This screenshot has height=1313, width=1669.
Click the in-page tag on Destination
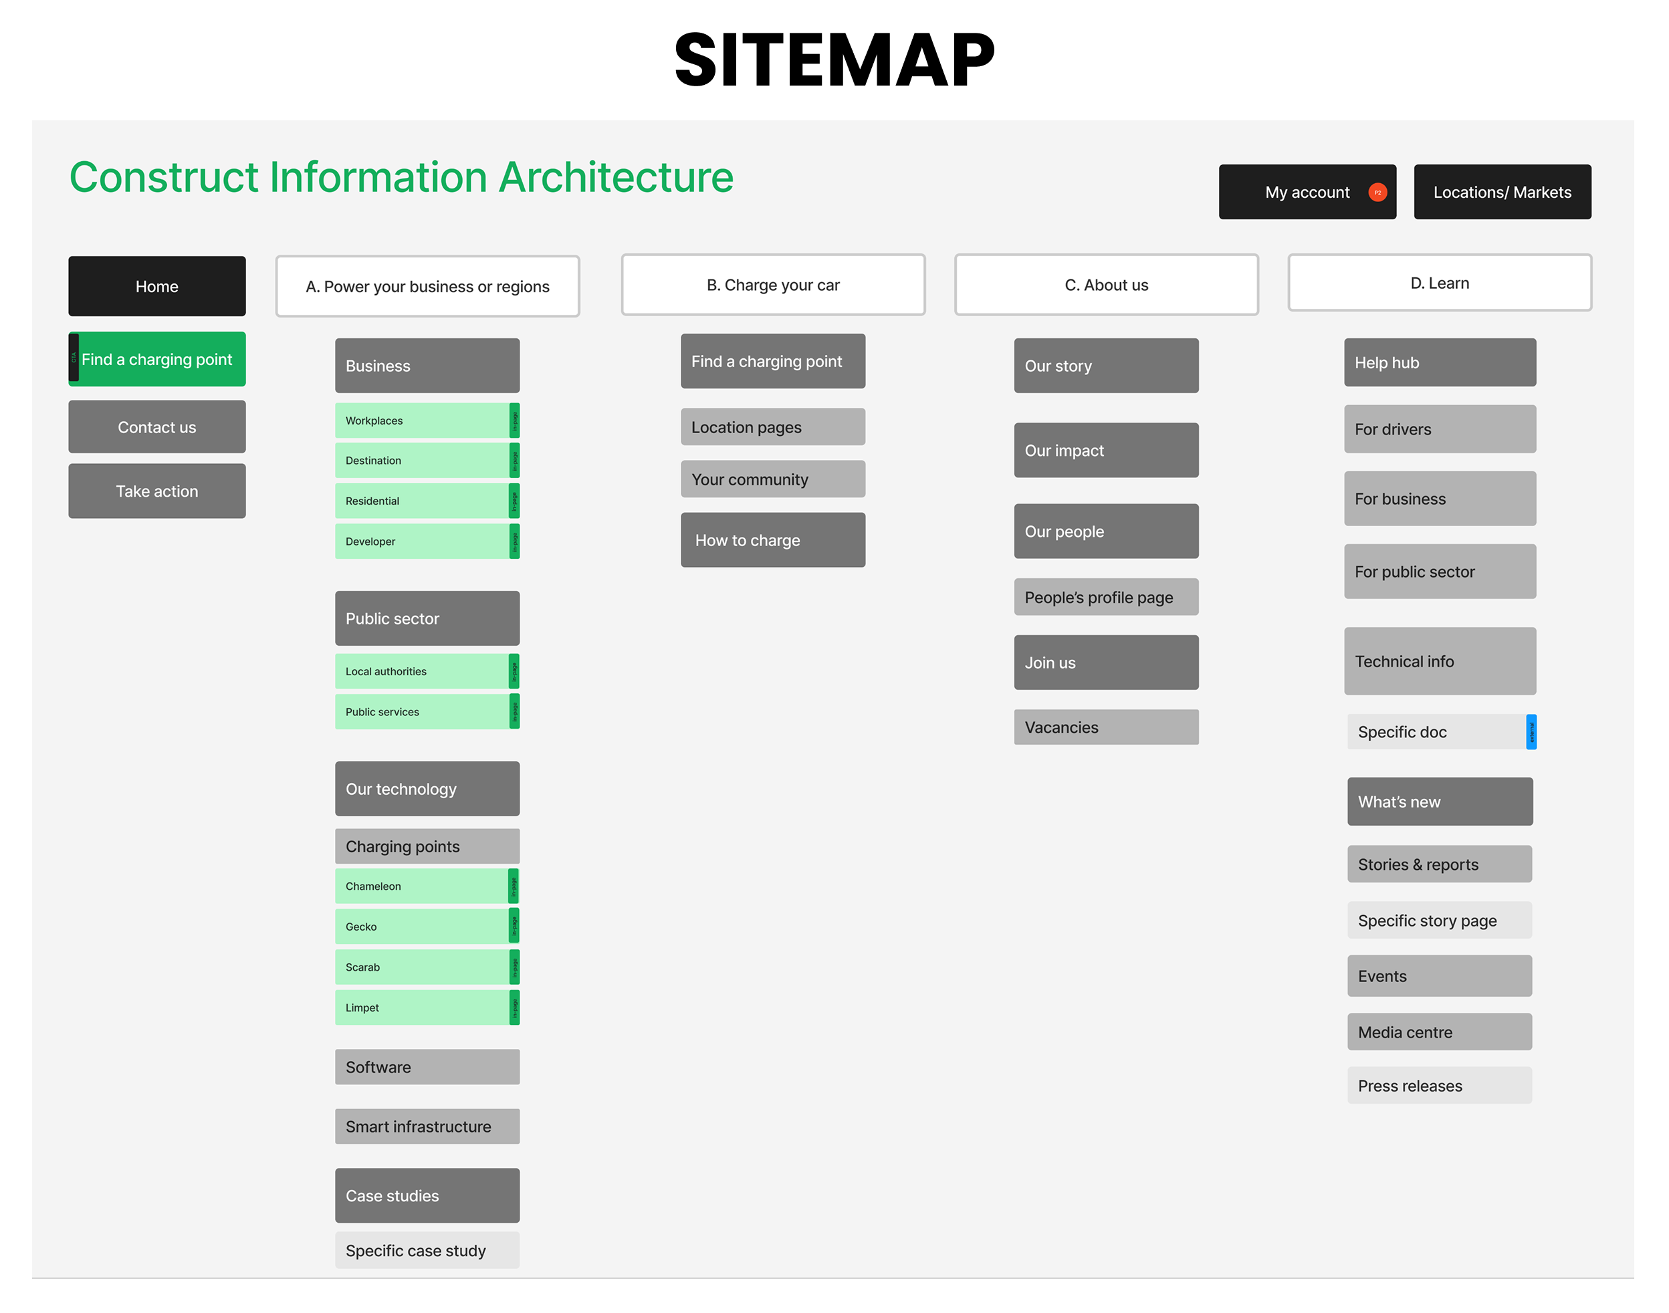coord(514,461)
